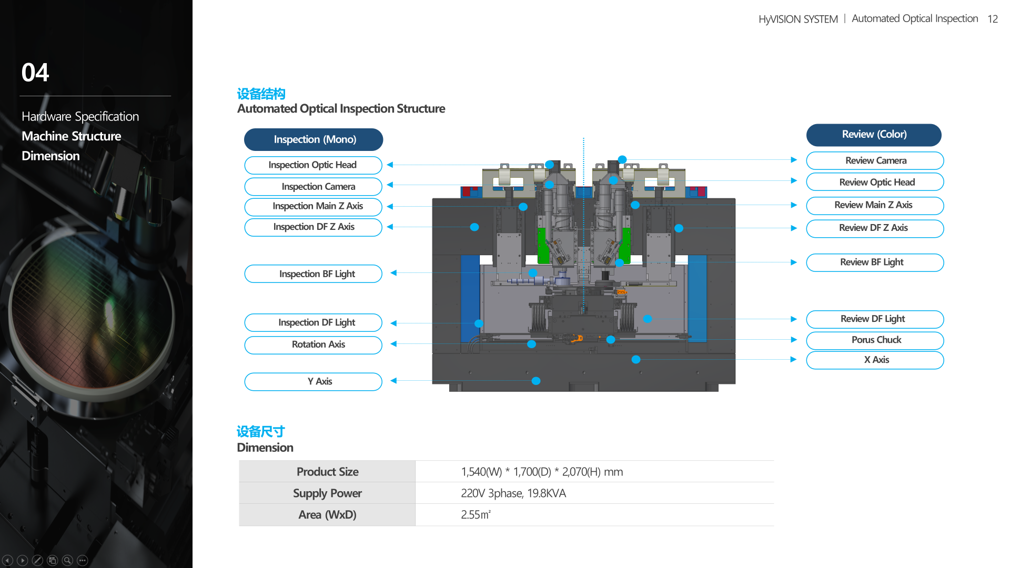
Task: Click Automated Optical Inspection Structure title
Action: (341, 109)
